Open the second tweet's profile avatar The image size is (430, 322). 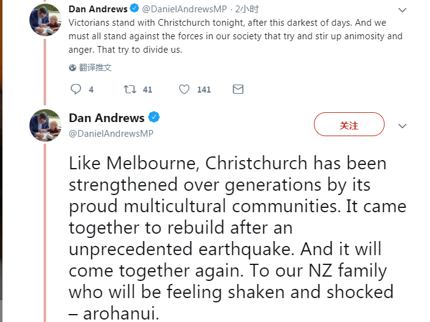(45, 126)
